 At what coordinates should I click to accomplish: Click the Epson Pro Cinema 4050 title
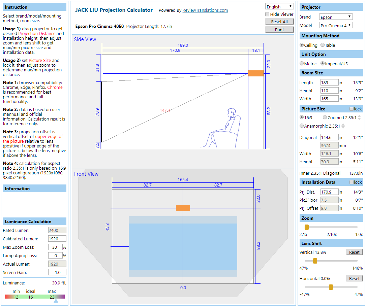pos(99,26)
